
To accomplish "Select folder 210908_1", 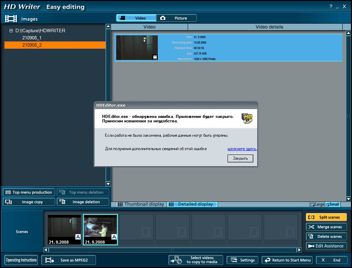I will pyautogui.click(x=32, y=38).
